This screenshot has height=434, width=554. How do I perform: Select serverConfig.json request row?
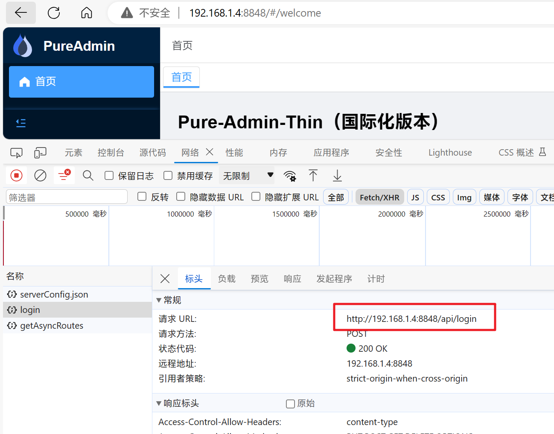77,294
